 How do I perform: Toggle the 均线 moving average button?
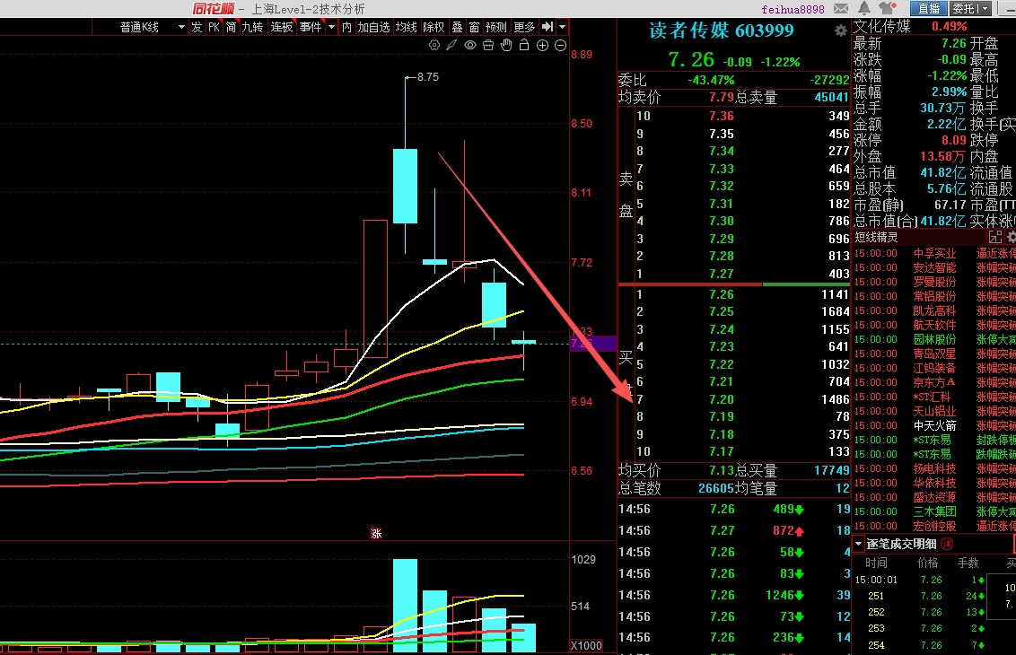point(407,27)
